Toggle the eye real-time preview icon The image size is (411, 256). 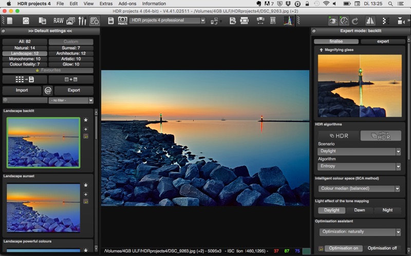[333, 21]
